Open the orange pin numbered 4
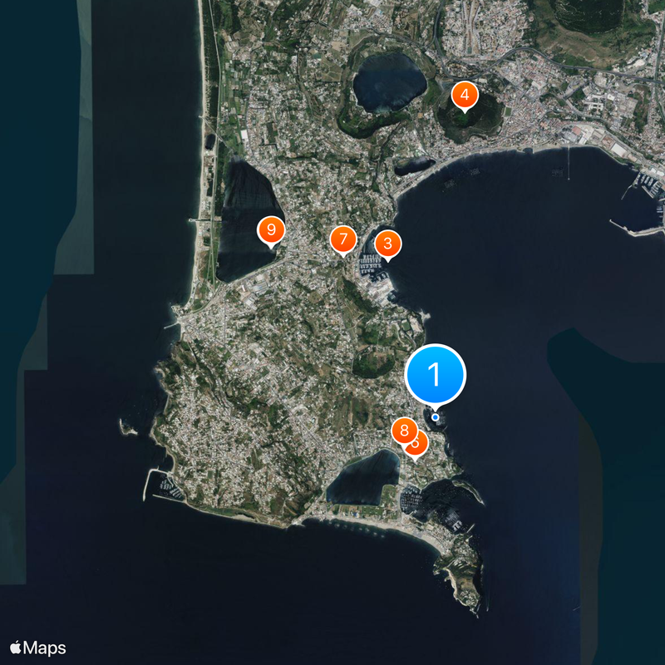The image size is (665, 665). [465, 95]
